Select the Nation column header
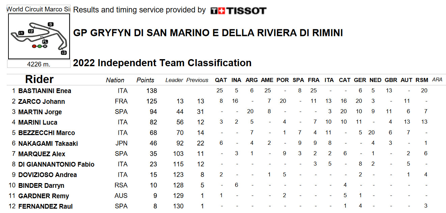Viewport: 446px width, 213px height. pos(115,80)
